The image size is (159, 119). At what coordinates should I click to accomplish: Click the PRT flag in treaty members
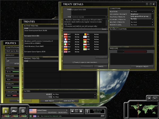click(x=85, y=47)
